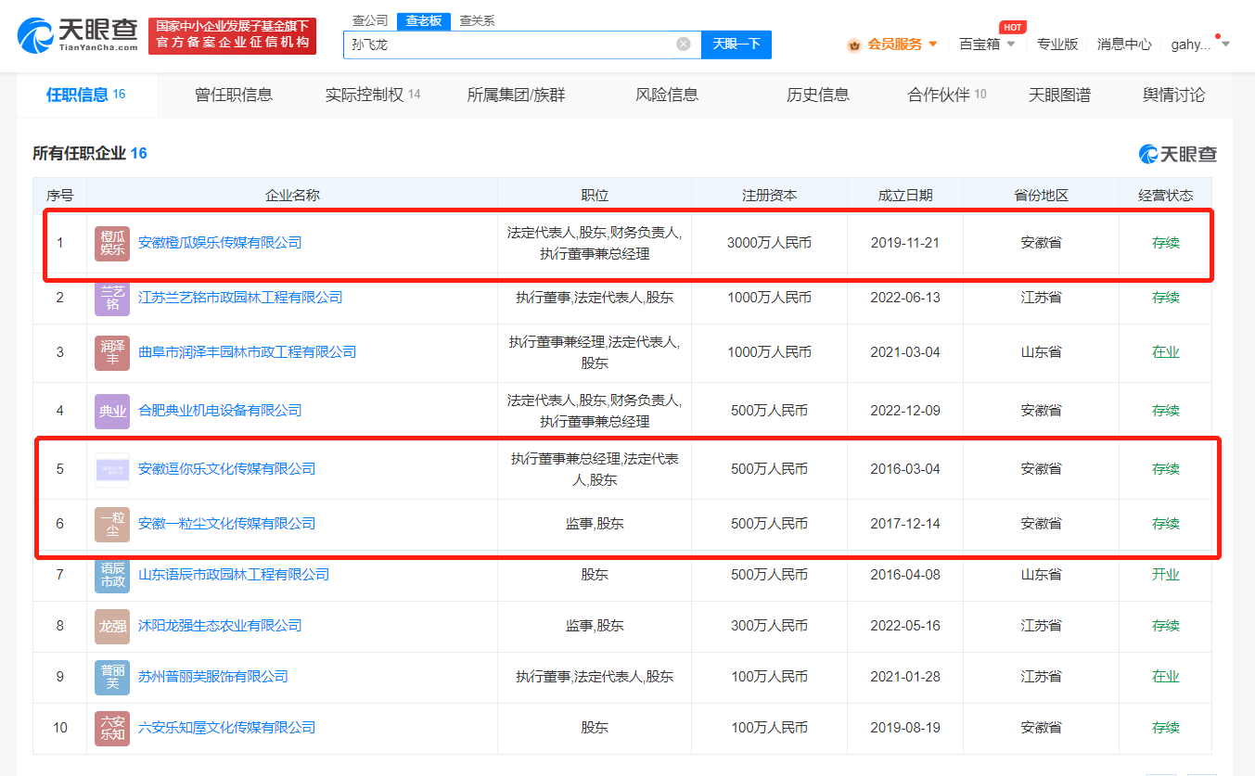Click the 会员服务 crown icon

[x=854, y=45]
